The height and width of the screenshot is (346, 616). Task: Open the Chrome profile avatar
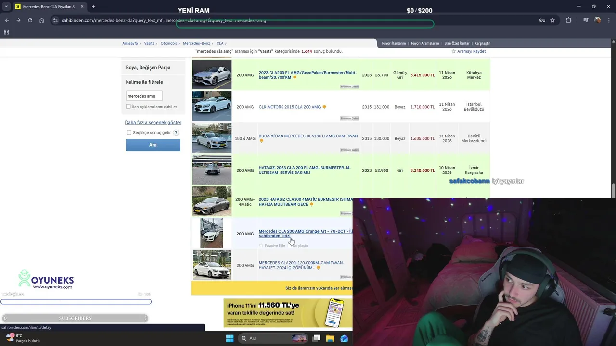597,20
